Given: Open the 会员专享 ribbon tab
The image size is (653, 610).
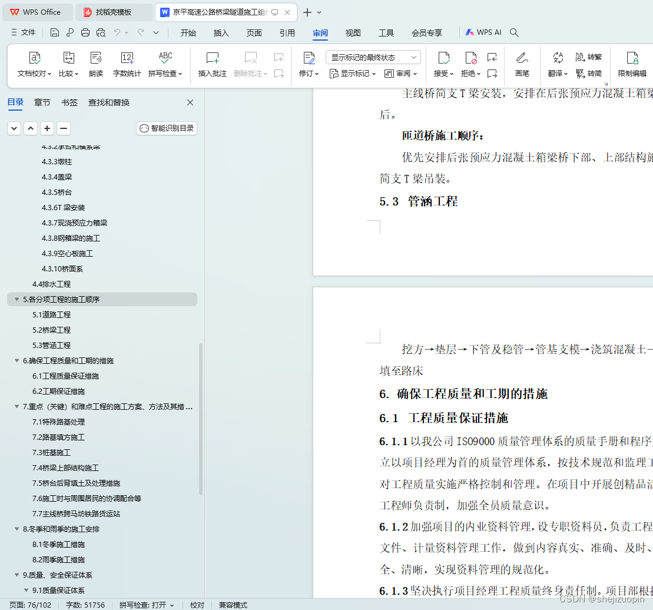Looking at the screenshot, I should [427, 32].
